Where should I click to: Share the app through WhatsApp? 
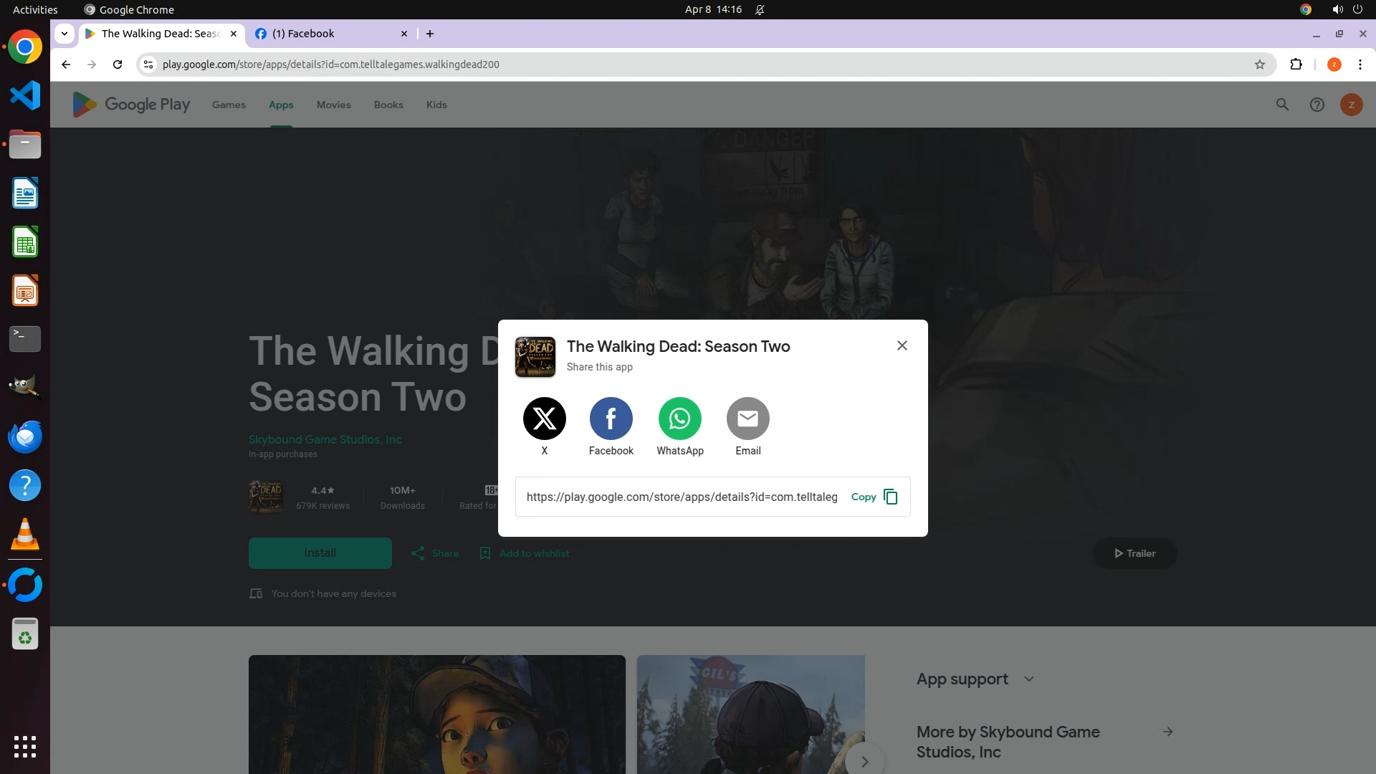tap(679, 419)
